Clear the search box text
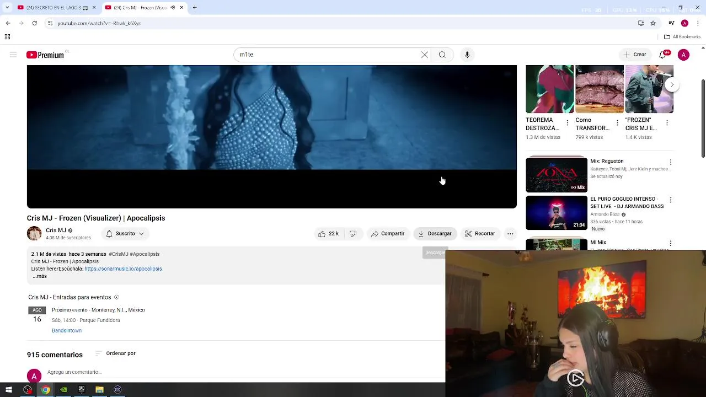 424,55
